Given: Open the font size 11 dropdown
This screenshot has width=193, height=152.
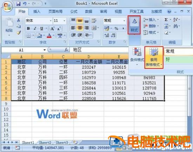Looking at the screenshot, I should pos(64,21).
